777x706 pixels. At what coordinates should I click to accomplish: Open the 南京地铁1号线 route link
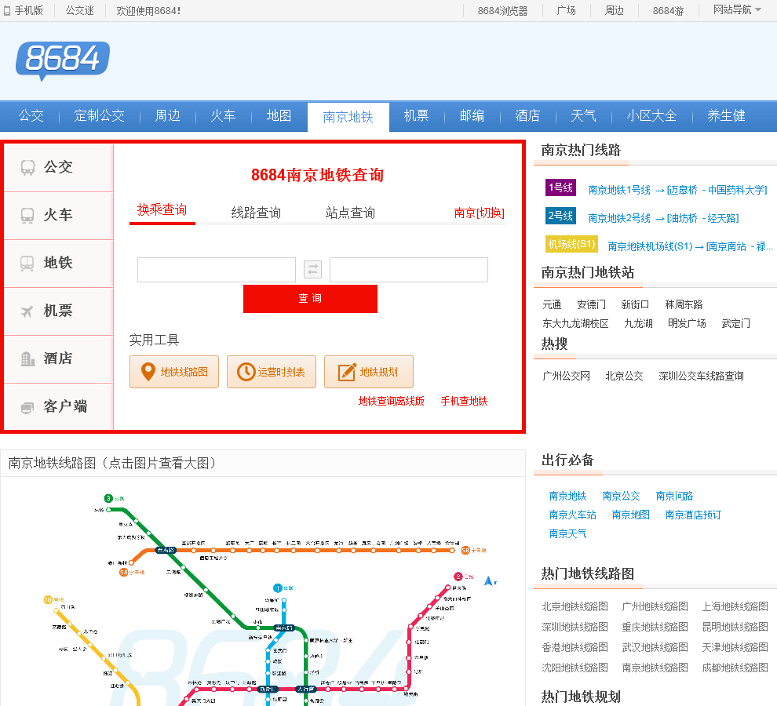678,191
